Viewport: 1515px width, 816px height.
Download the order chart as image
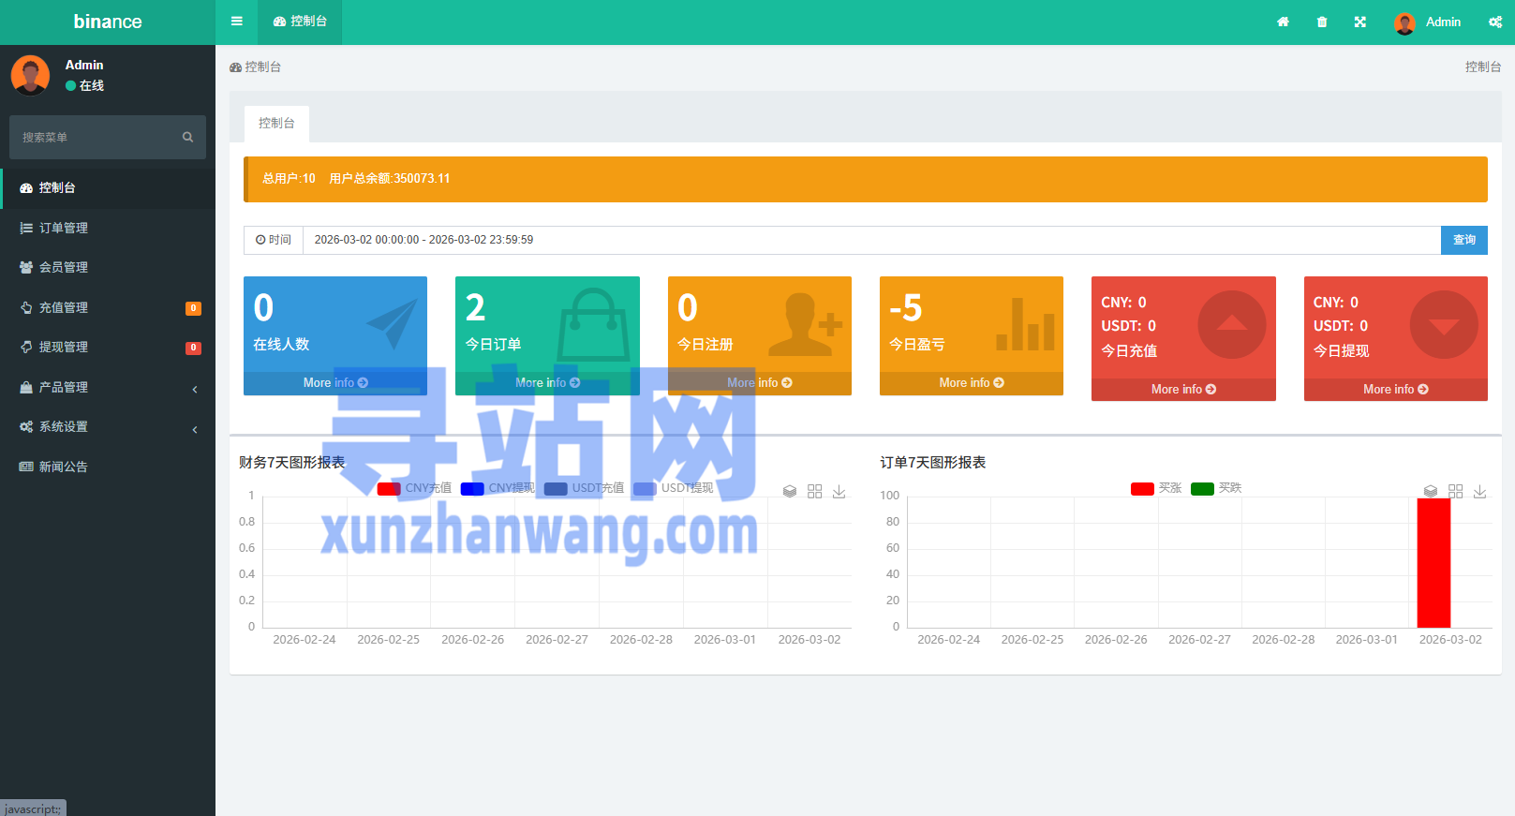pos(1479,491)
